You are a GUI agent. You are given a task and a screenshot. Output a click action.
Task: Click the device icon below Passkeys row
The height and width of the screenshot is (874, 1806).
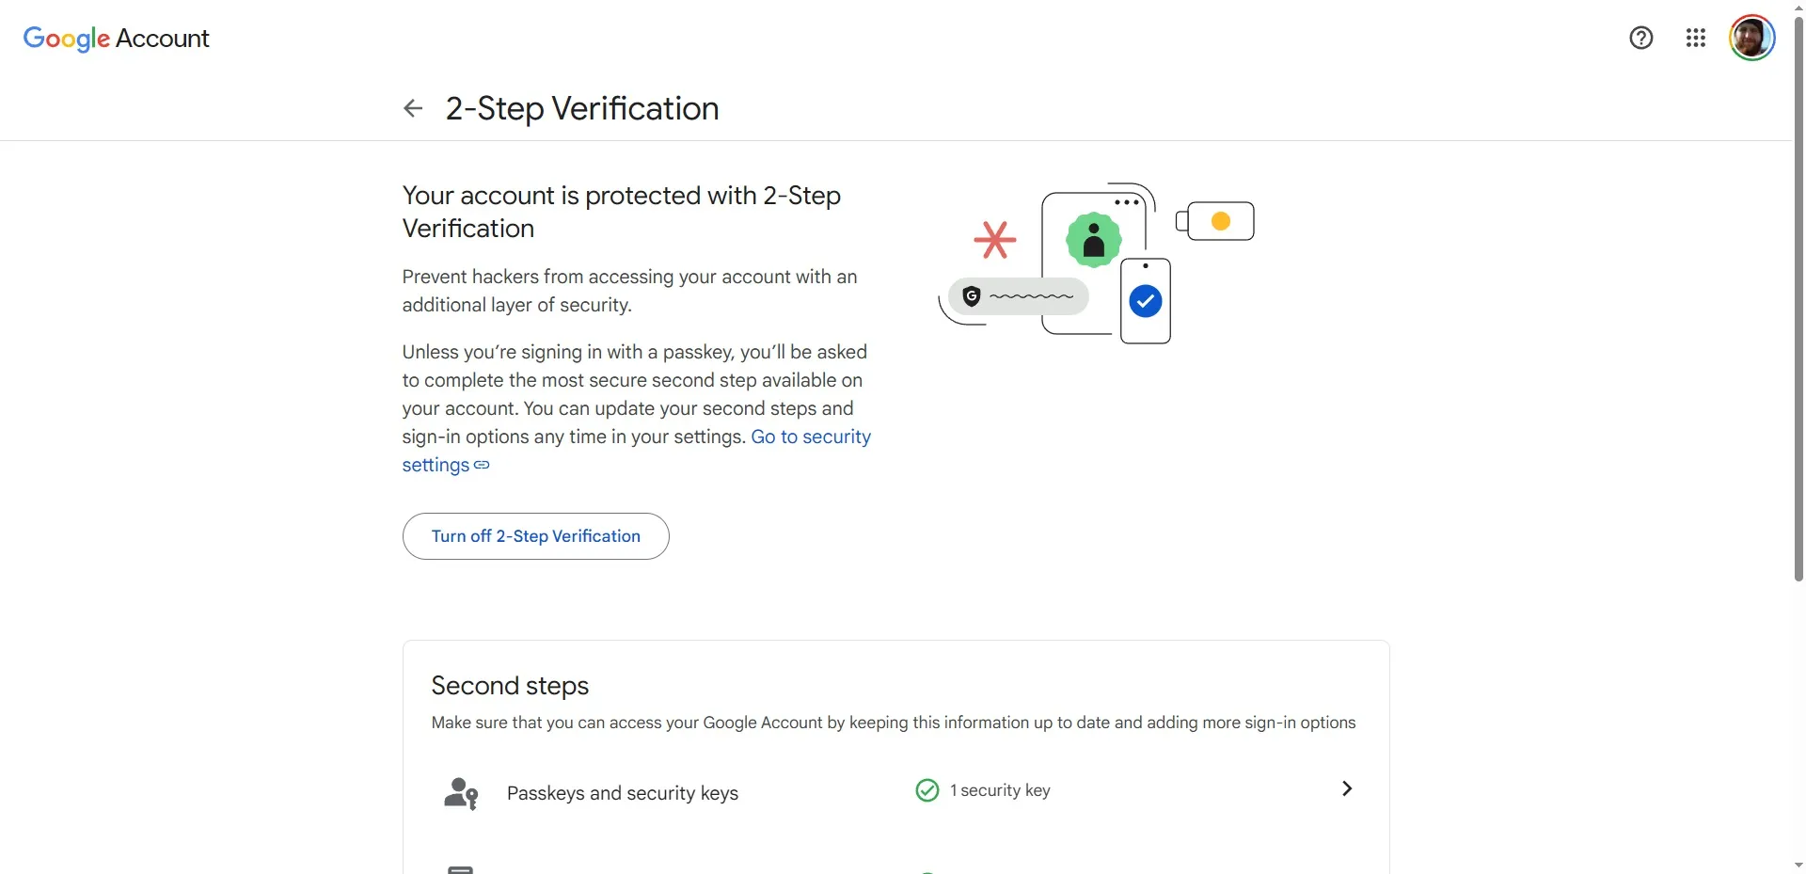pyautogui.click(x=460, y=867)
